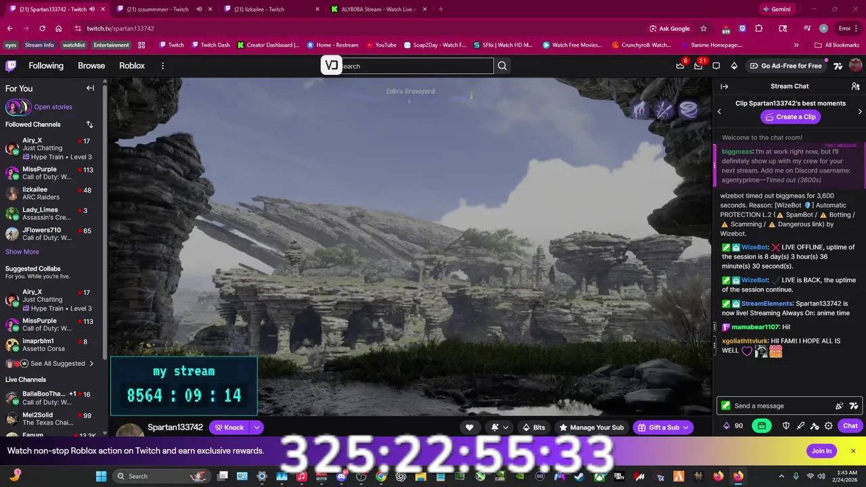Screen dimensions: 866x487
Task: Open Following in Twitch nav
Action: pyautogui.click(x=46, y=66)
